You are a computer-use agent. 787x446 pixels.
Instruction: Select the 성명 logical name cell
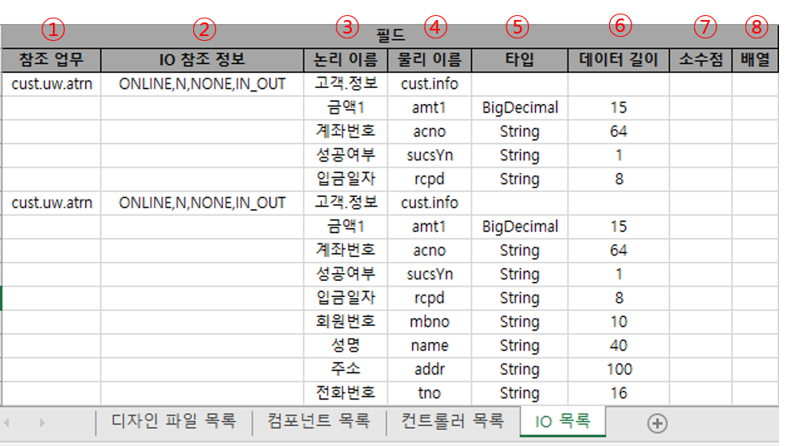pyautogui.click(x=345, y=346)
